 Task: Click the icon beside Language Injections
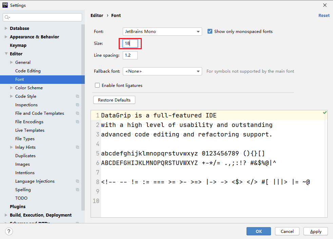(78, 181)
